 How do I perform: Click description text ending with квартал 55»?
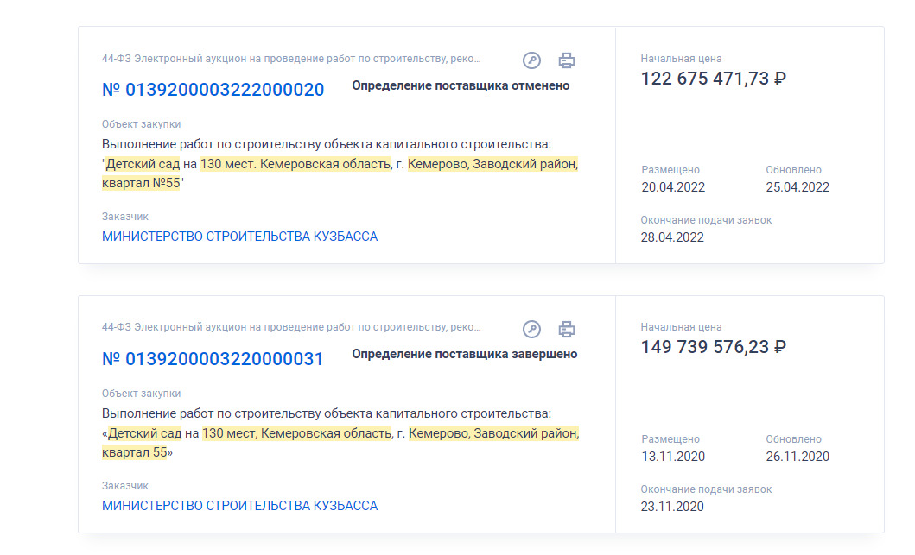(x=340, y=433)
